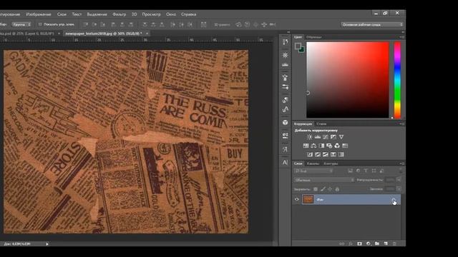
Task: Add a Black & White adjustment
Action: [x=321, y=146]
